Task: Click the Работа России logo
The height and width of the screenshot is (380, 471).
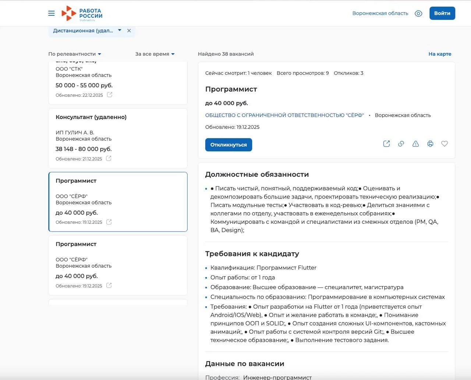Action: (82, 13)
